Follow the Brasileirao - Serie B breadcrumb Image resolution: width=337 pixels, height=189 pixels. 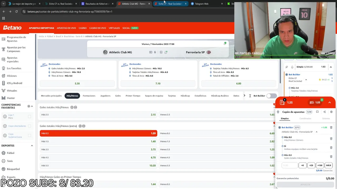tap(73, 36)
